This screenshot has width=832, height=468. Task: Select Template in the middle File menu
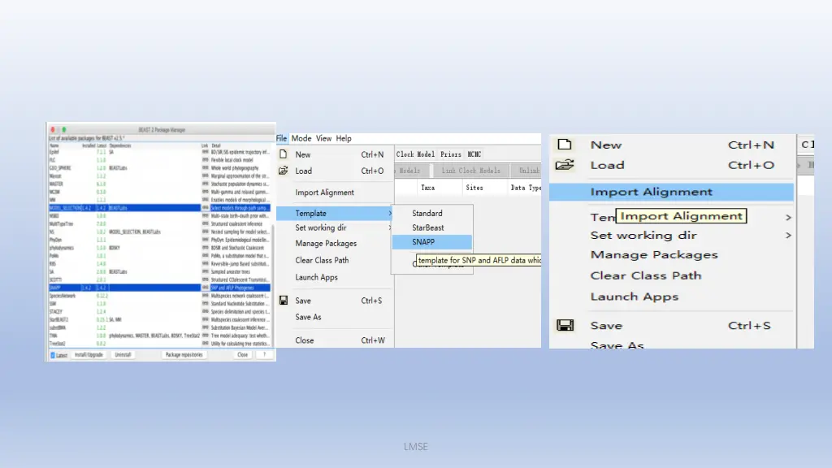tap(335, 214)
